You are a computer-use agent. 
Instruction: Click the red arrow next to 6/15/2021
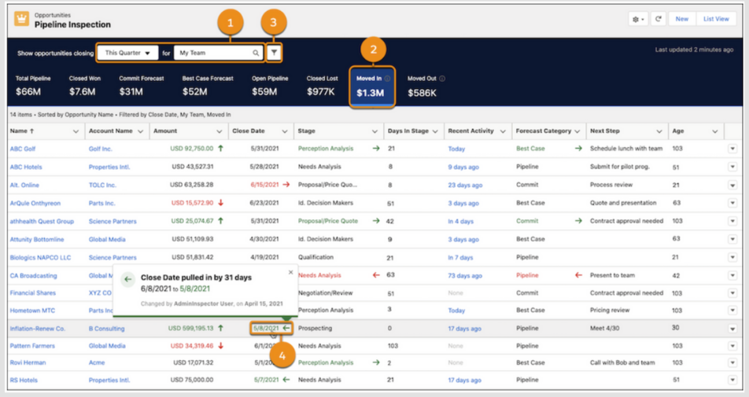[x=286, y=184]
